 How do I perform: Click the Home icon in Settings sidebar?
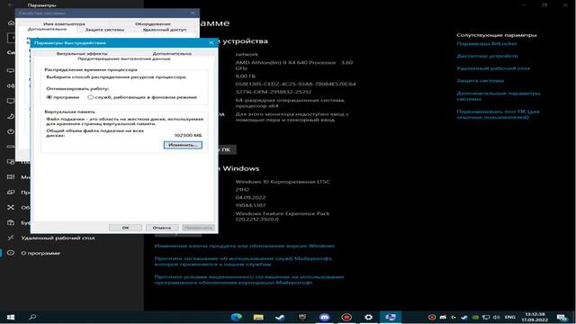tap(11, 22)
